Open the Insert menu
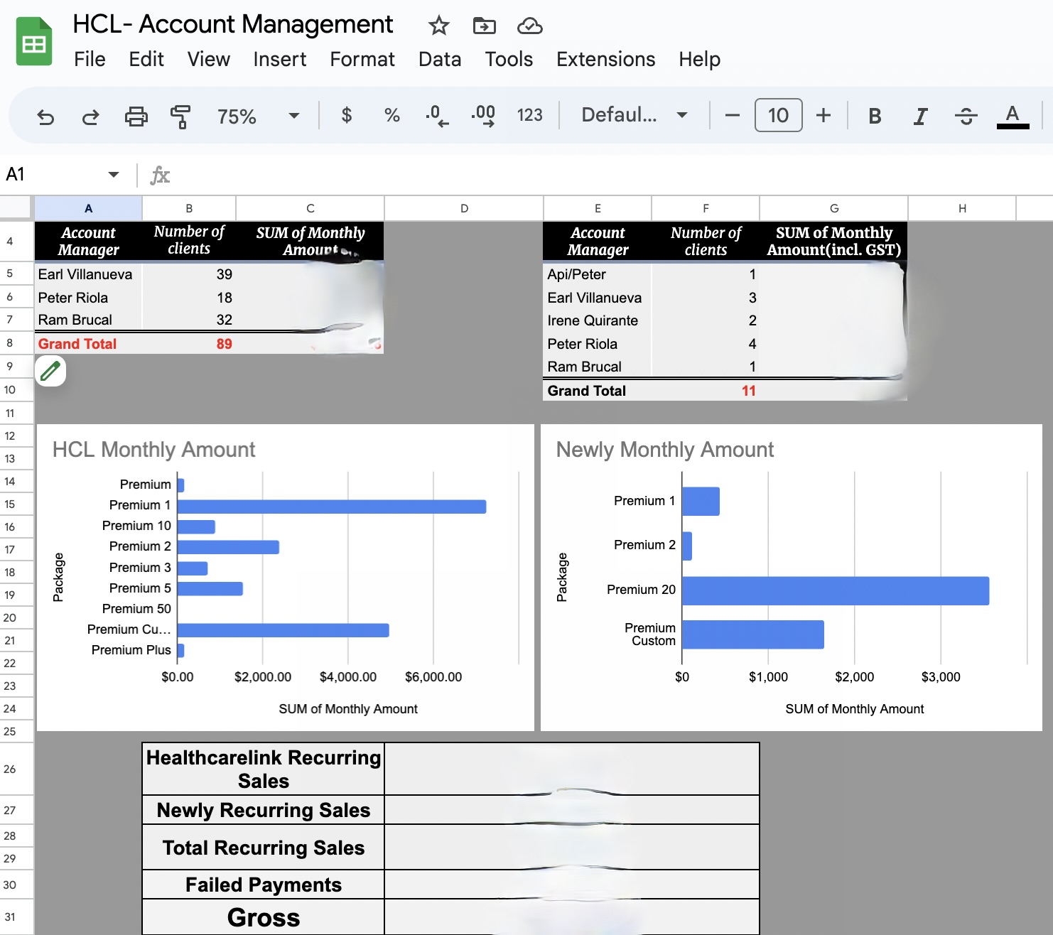The height and width of the screenshot is (935, 1053). pos(279,59)
